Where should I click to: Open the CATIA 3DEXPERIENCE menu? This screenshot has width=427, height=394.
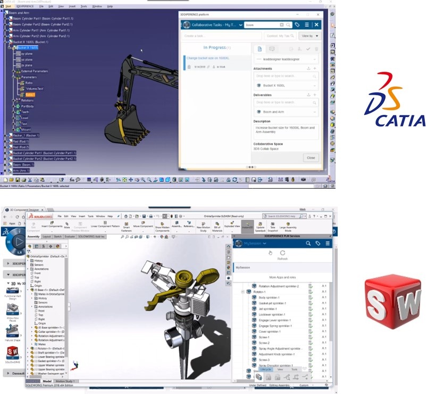tap(25, 6)
